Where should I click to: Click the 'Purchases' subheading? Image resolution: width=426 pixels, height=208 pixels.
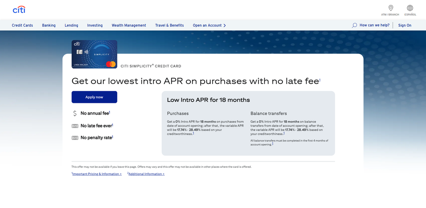click(178, 113)
